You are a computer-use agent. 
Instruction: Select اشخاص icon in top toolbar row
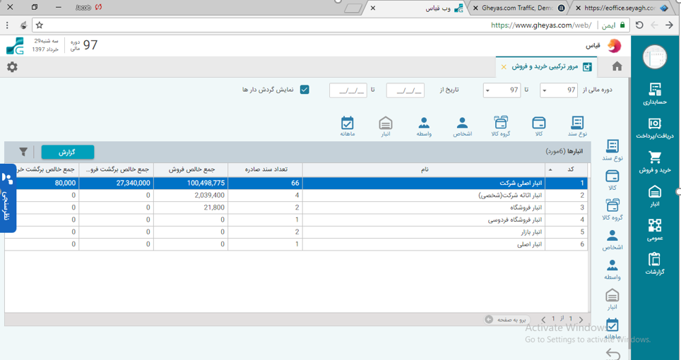point(463,126)
